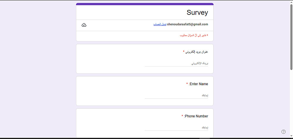
Task: Click the red asterisk beside Enter Name
Action: tap(187, 84)
